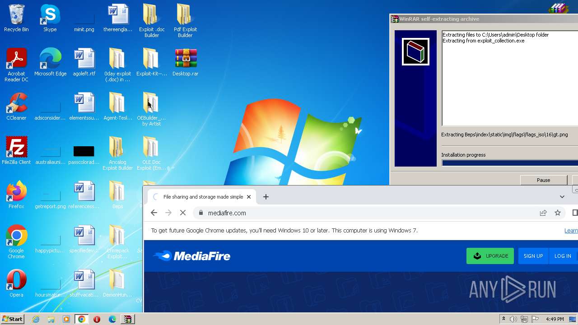This screenshot has height=325, width=578.
Task: Bookmark this page with the star icon
Action: click(x=558, y=213)
